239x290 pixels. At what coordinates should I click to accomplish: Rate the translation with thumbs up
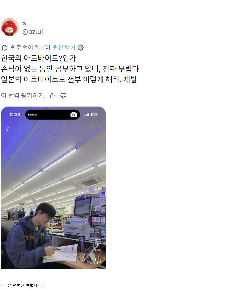point(52,95)
